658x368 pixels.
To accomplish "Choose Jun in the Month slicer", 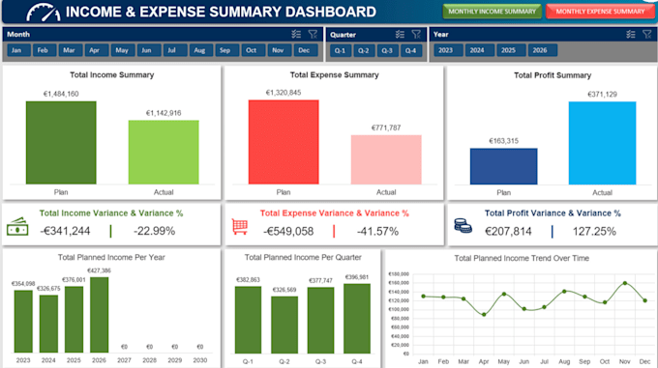I will 149,50.
